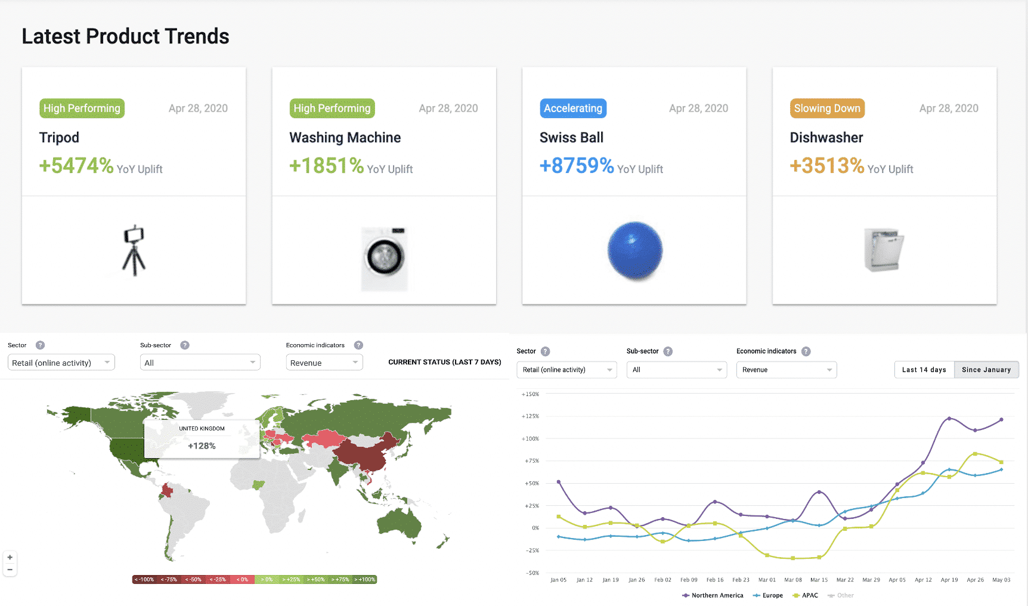This screenshot has height=606, width=1028.
Task: Open the Swiss Ball product title
Action: pyautogui.click(x=571, y=138)
